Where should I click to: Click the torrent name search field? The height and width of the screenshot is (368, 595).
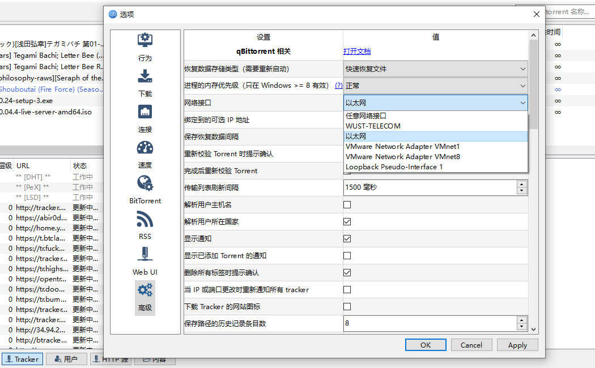pyautogui.click(x=569, y=12)
